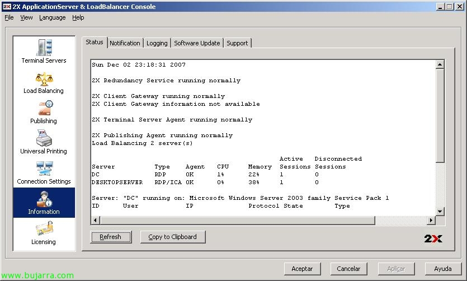Click 'Client Gateway information not available' line
Screen dimensions: 467x281
point(176,104)
